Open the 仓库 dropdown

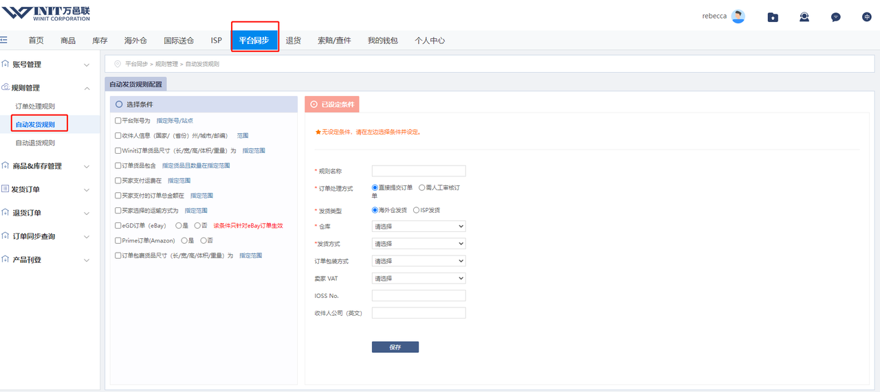(x=419, y=226)
